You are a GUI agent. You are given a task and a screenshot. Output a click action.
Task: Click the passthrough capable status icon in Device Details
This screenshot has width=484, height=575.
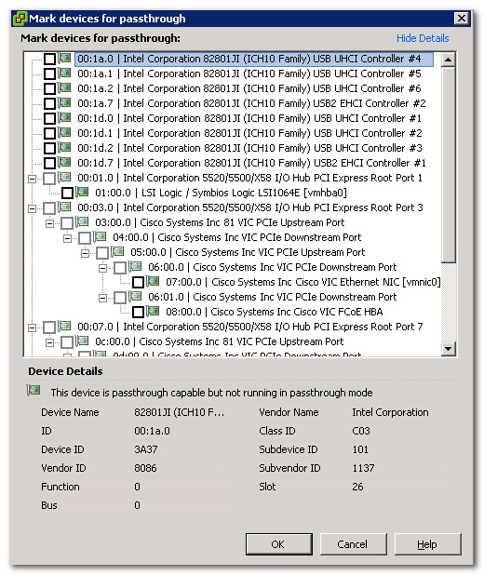(x=34, y=390)
